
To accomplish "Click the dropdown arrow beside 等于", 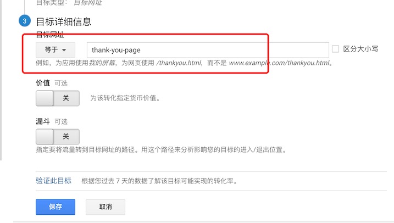I will click(x=64, y=50).
